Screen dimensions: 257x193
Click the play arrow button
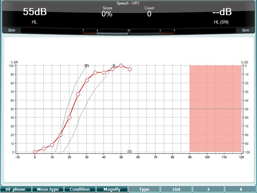coord(208,189)
